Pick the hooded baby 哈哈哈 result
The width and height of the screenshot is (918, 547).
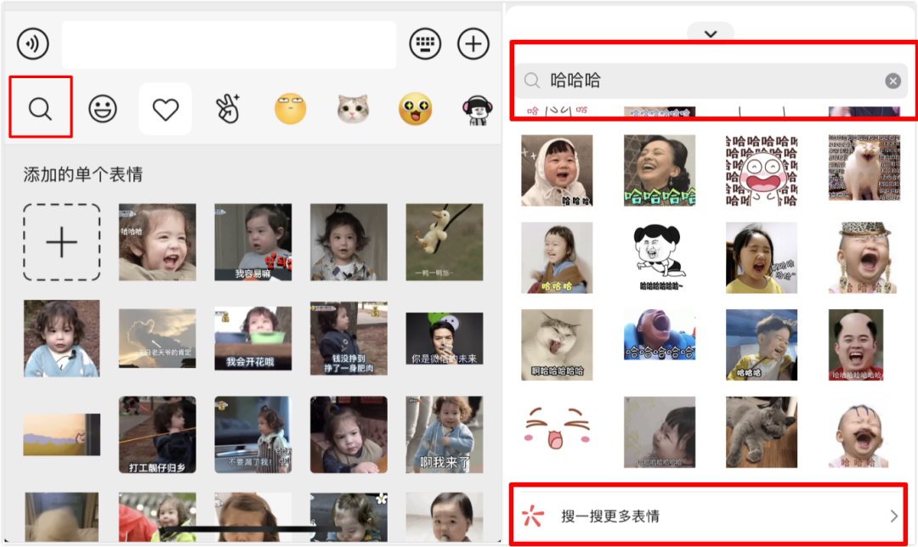tap(557, 170)
